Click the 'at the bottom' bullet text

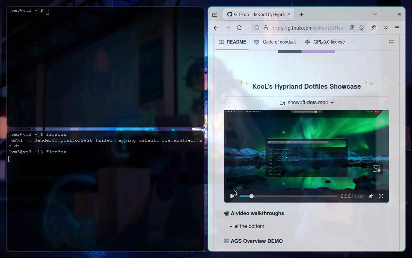tap(249, 226)
